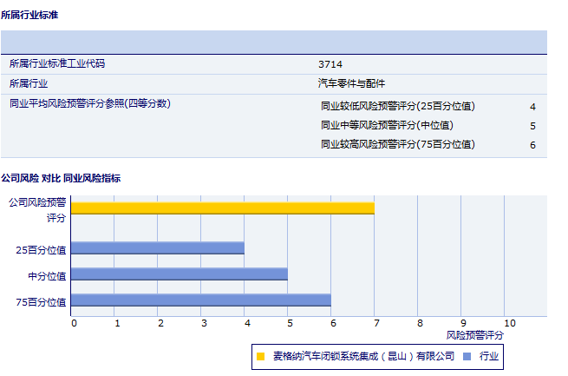568x376 pixels.
Task: Select the 汽车零件与配件 industry value
Action: [351, 84]
